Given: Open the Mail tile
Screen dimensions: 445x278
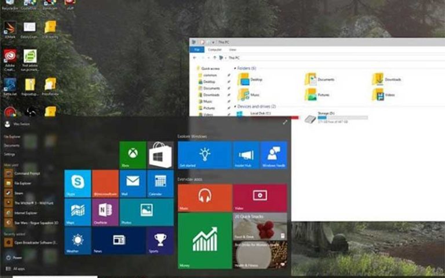Looking at the screenshot, I should 133,184.
